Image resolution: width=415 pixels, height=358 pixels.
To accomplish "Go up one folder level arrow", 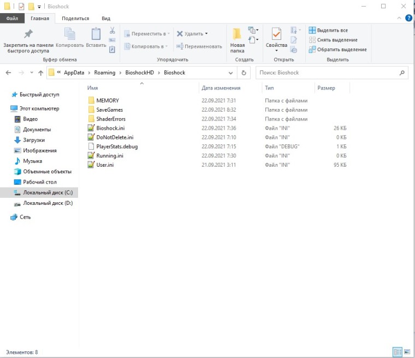I will coord(40,72).
